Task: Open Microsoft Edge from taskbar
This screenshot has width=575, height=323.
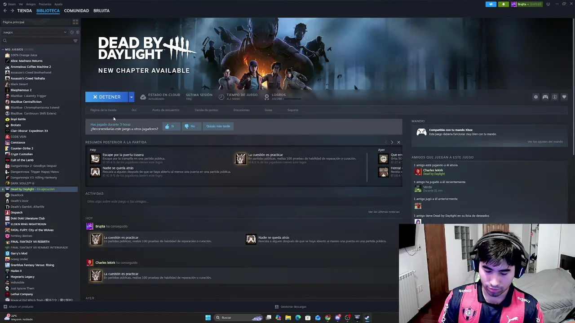Action: click(298, 318)
